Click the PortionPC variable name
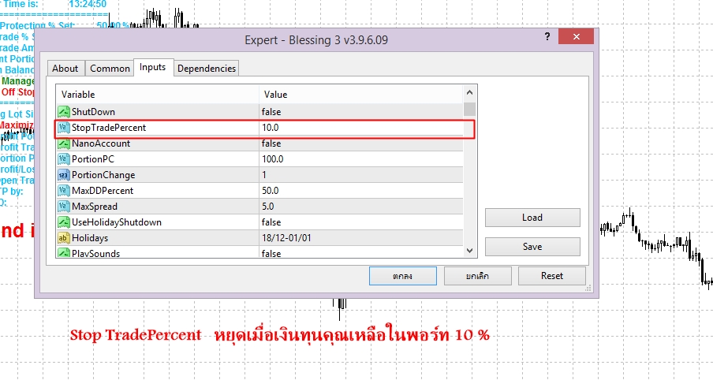713x380 pixels. pyautogui.click(x=93, y=159)
